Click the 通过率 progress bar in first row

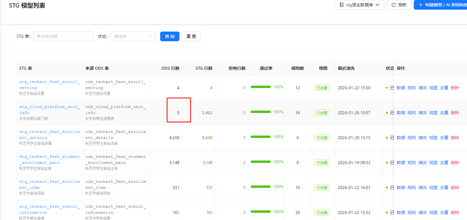tap(261, 87)
